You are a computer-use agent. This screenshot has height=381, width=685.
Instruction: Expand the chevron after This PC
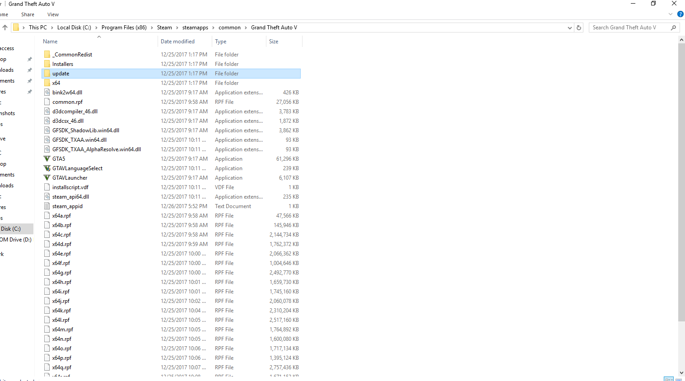pos(52,28)
